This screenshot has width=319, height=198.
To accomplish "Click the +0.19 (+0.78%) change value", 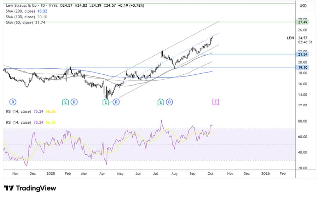I will (x=131, y=6).
